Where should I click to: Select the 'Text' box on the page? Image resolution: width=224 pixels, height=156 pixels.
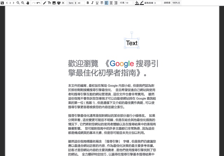(x=132, y=43)
